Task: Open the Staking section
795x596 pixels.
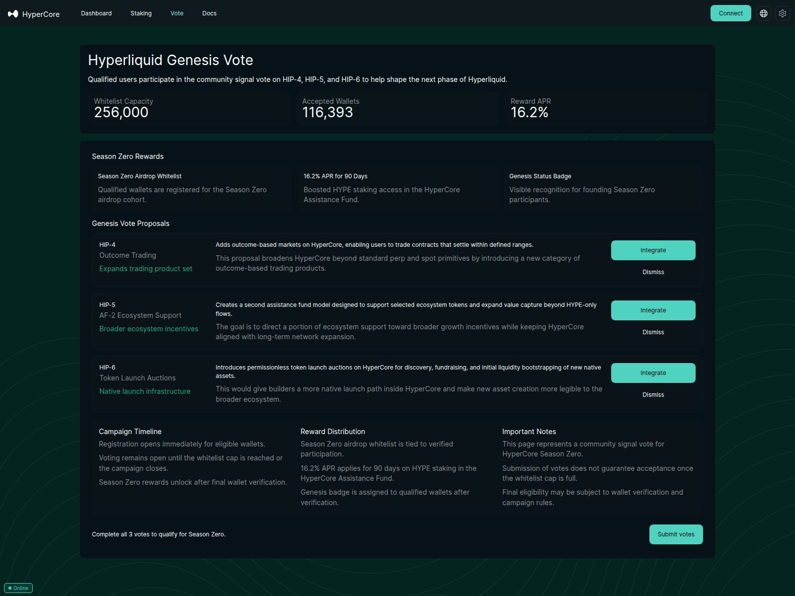Action: [x=141, y=13]
